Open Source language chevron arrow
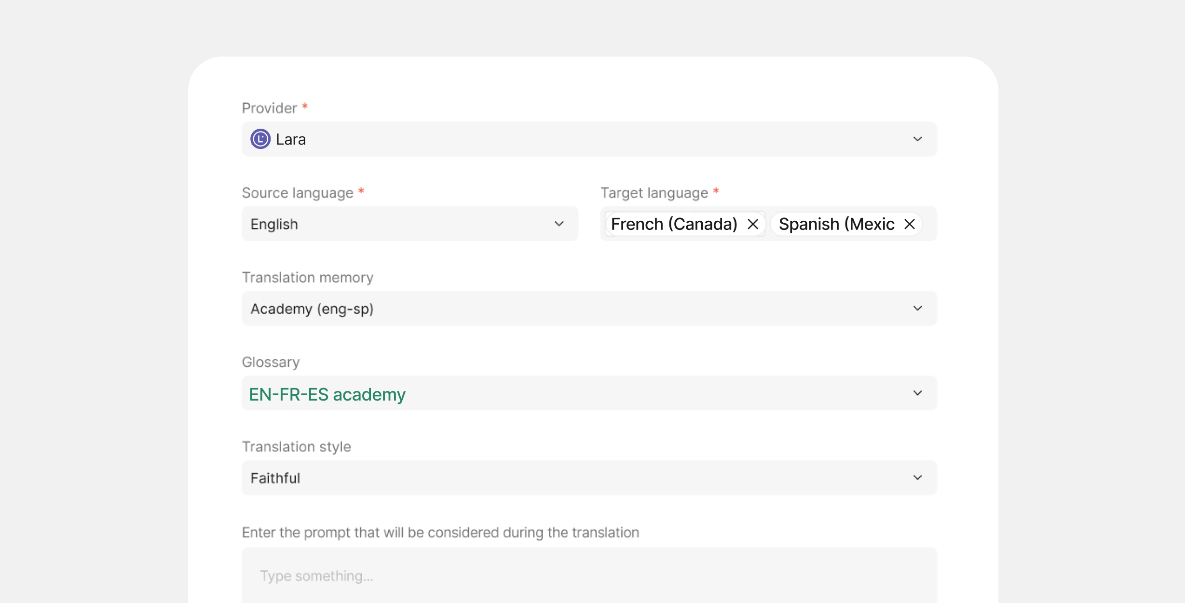1185x603 pixels. point(559,224)
